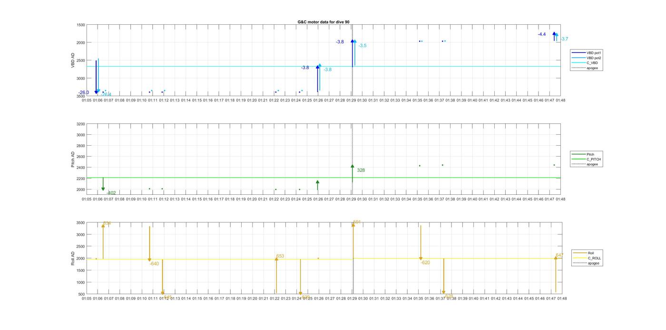Click the dark blue arrowhead next to the -4.4 label
666x330 pixels.
tap(554, 34)
